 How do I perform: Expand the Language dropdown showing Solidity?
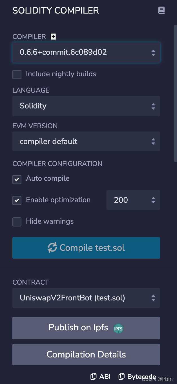point(86,106)
